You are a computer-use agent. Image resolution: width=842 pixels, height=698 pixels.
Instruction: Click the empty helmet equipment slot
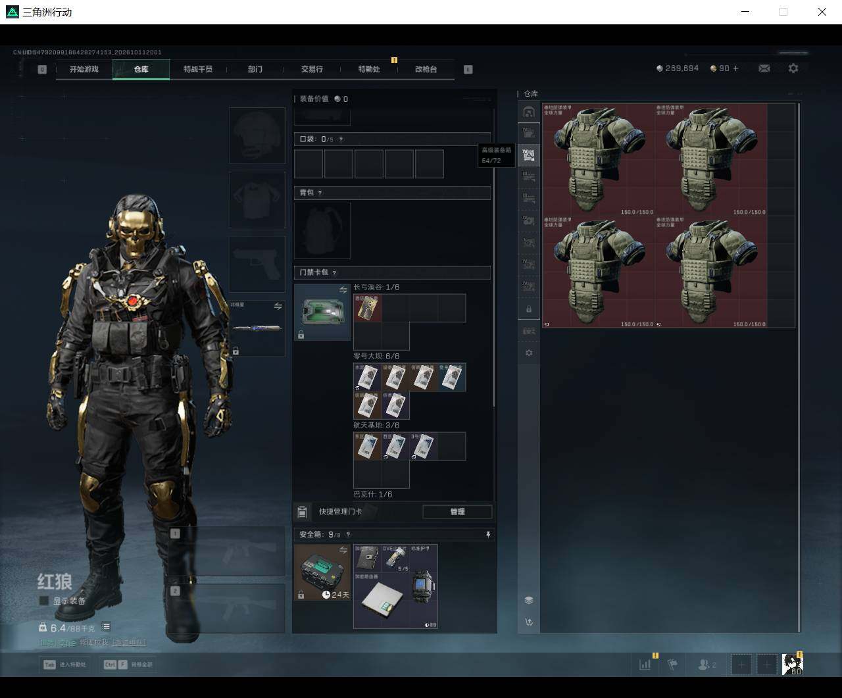pyautogui.click(x=257, y=136)
